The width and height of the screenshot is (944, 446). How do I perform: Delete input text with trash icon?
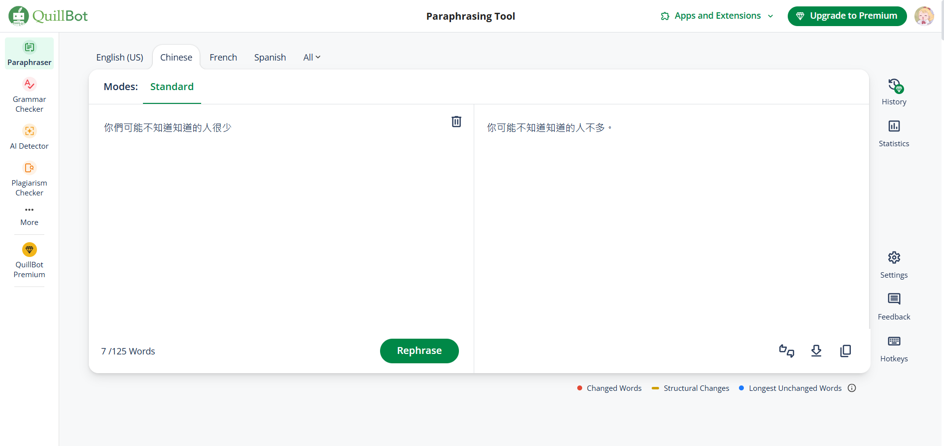click(456, 122)
